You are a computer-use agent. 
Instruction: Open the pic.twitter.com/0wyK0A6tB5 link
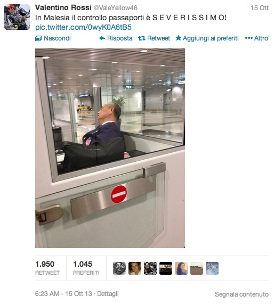click(x=83, y=27)
